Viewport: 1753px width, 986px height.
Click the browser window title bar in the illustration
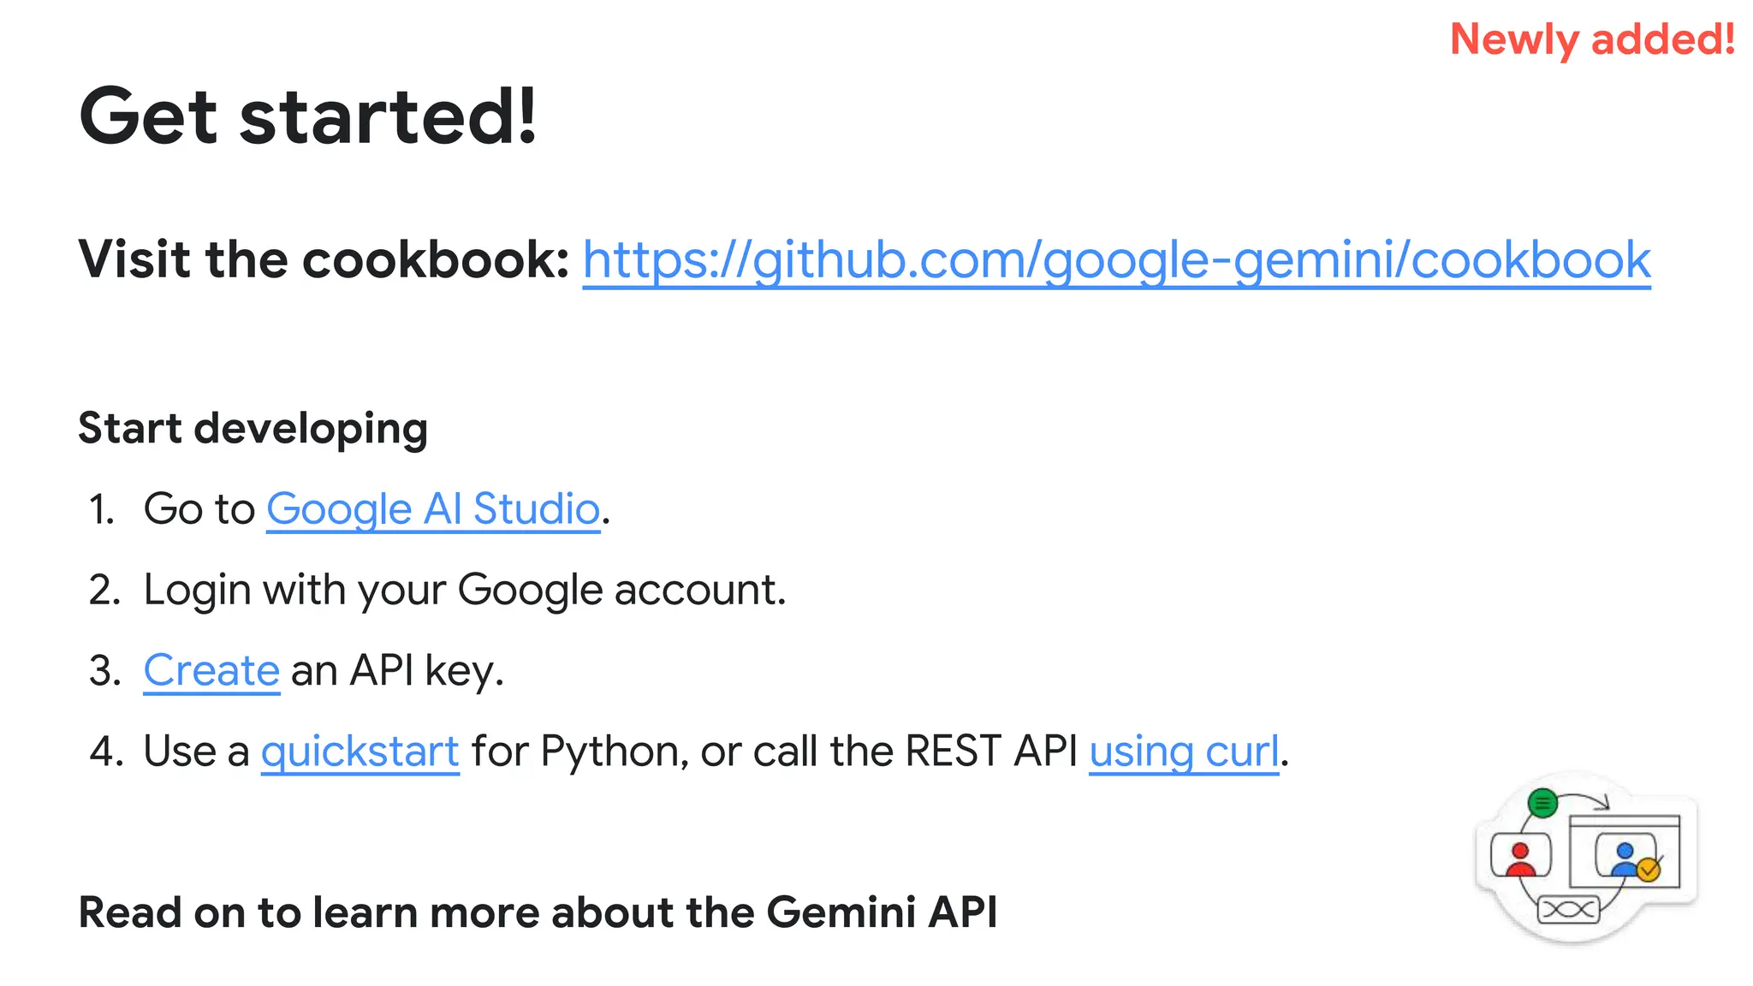[1625, 822]
